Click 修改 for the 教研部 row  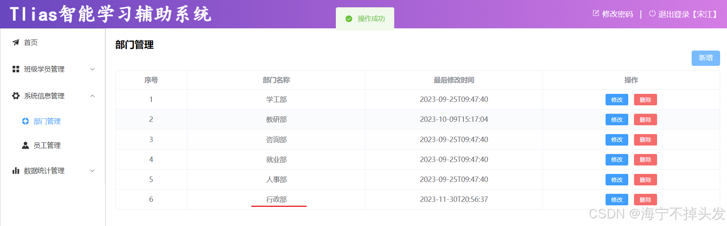pos(617,120)
